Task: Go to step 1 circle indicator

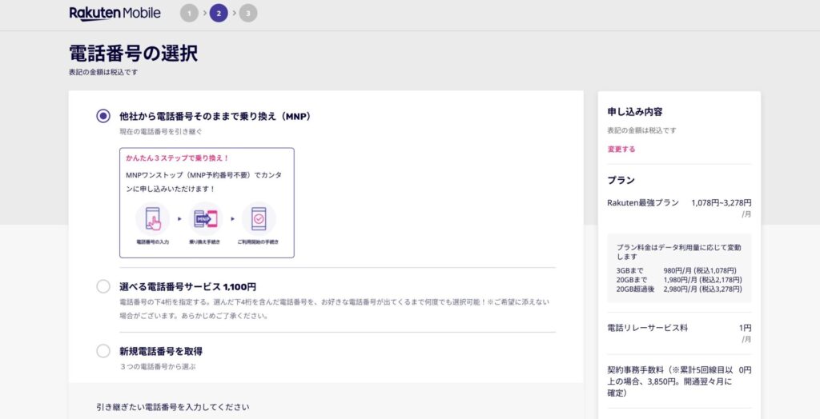Action: (189, 13)
